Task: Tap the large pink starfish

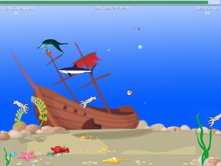Action: pyautogui.click(x=27, y=156)
